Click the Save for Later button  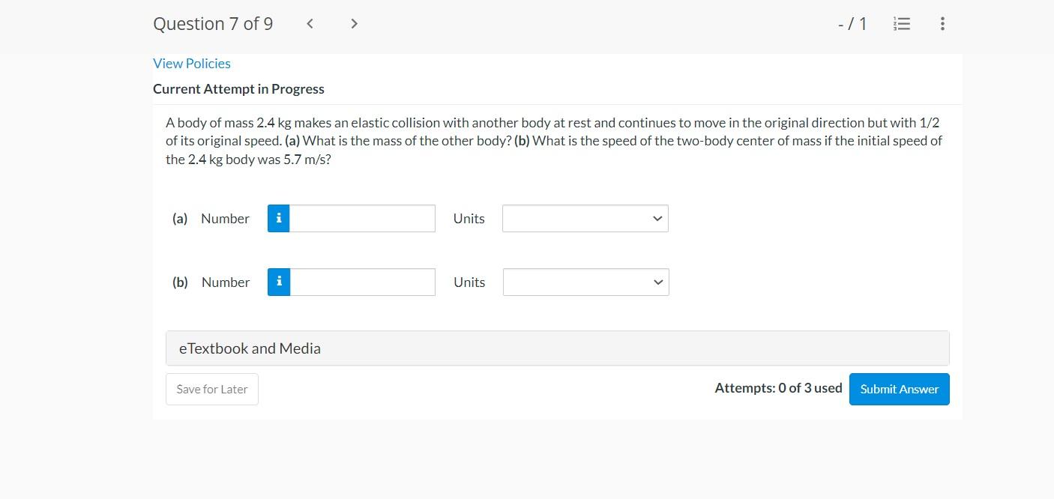[212, 390]
